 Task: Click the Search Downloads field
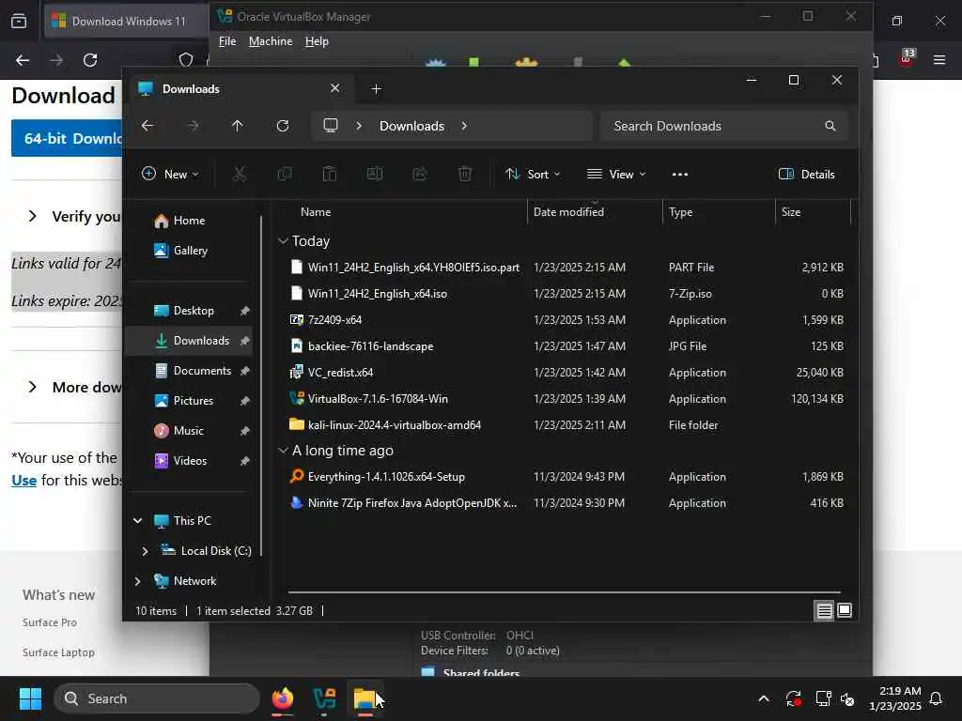pyautogui.click(x=724, y=126)
